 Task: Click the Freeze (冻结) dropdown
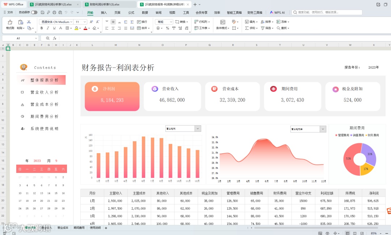pos(283,22)
